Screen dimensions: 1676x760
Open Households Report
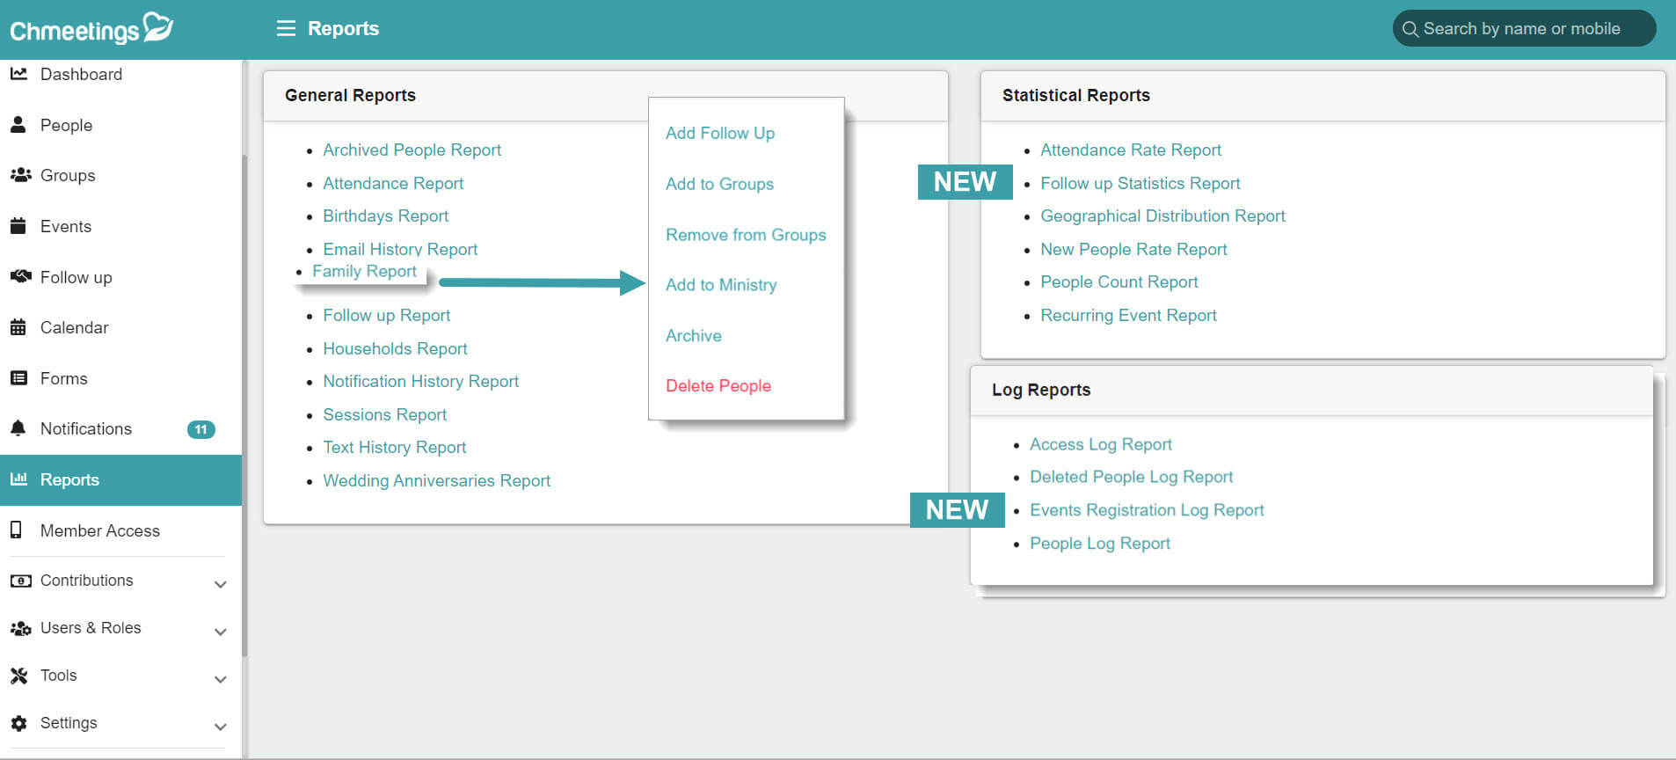point(395,348)
